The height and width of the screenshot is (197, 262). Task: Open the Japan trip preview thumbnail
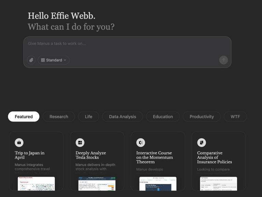pos(36,184)
